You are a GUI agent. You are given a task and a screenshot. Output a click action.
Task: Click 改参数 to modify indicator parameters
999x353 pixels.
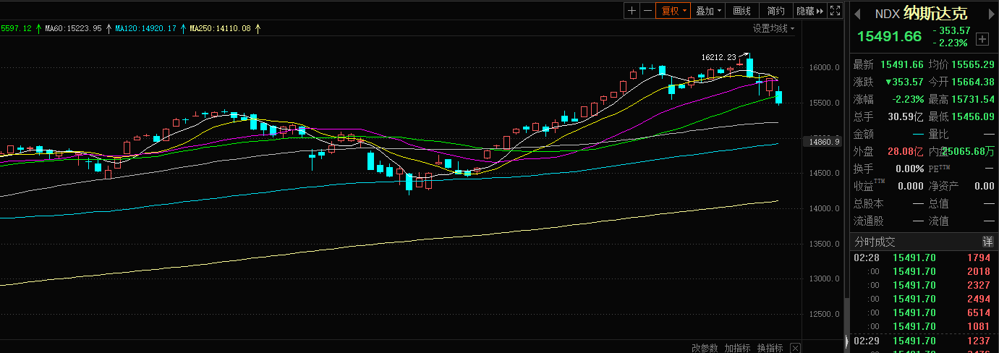coord(705,348)
